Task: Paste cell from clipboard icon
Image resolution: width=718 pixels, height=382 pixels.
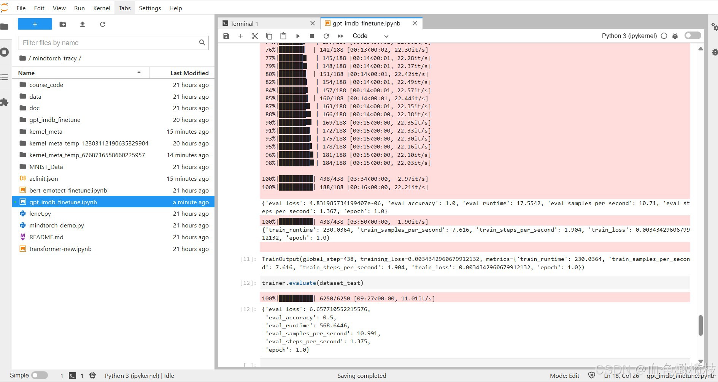Action: (283, 36)
